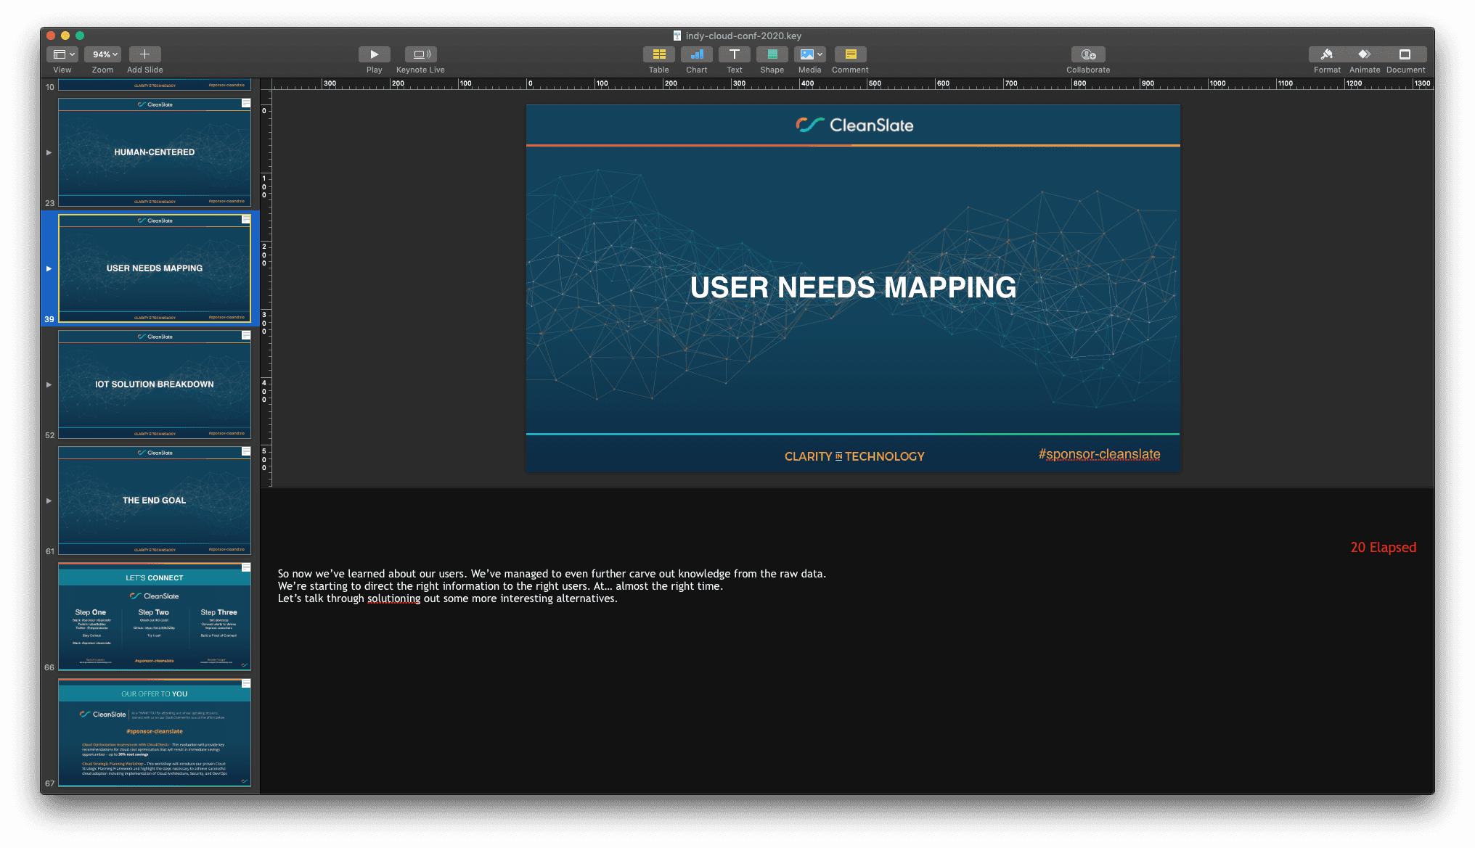Add a Comment from the toolbar

coord(850,54)
